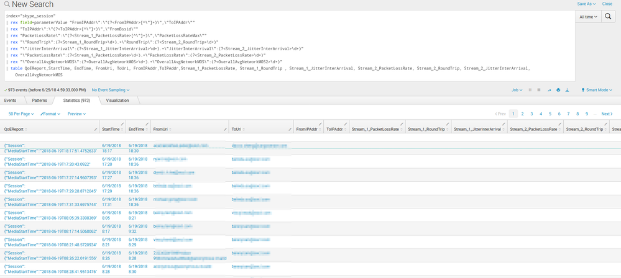Export results with the download icon

pyautogui.click(x=567, y=90)
